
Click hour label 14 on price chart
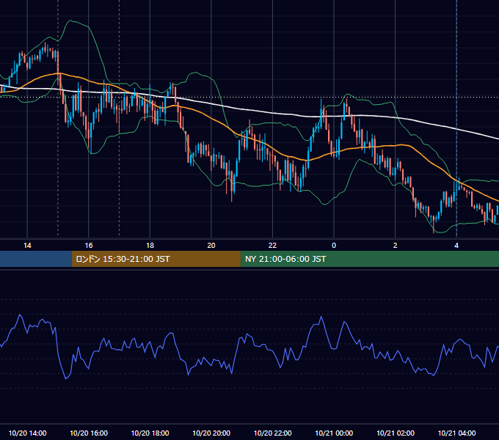pyautogui.click(x=27, y=246)
